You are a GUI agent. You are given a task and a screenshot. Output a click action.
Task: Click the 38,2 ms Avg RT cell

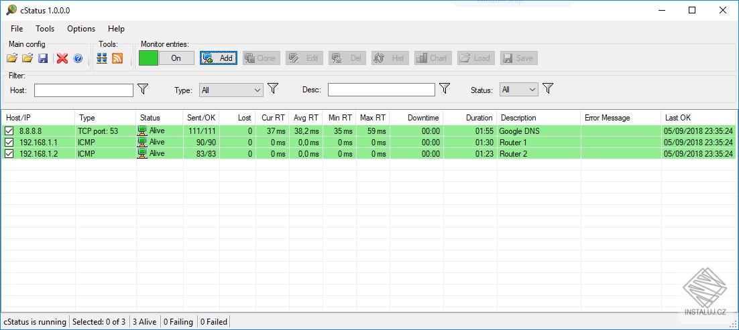point(305,131)
